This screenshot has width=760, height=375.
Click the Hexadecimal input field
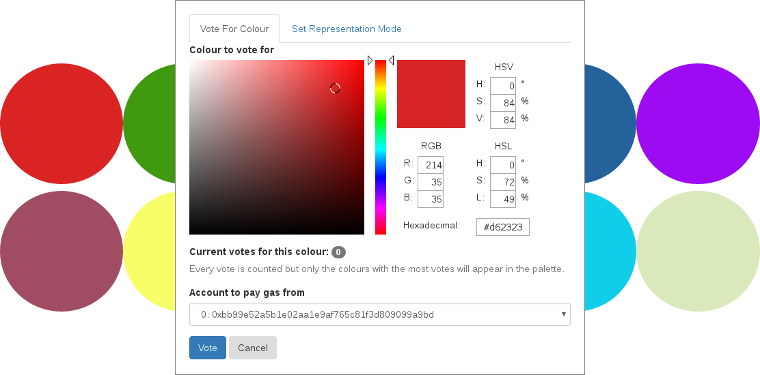pos(503,227)
